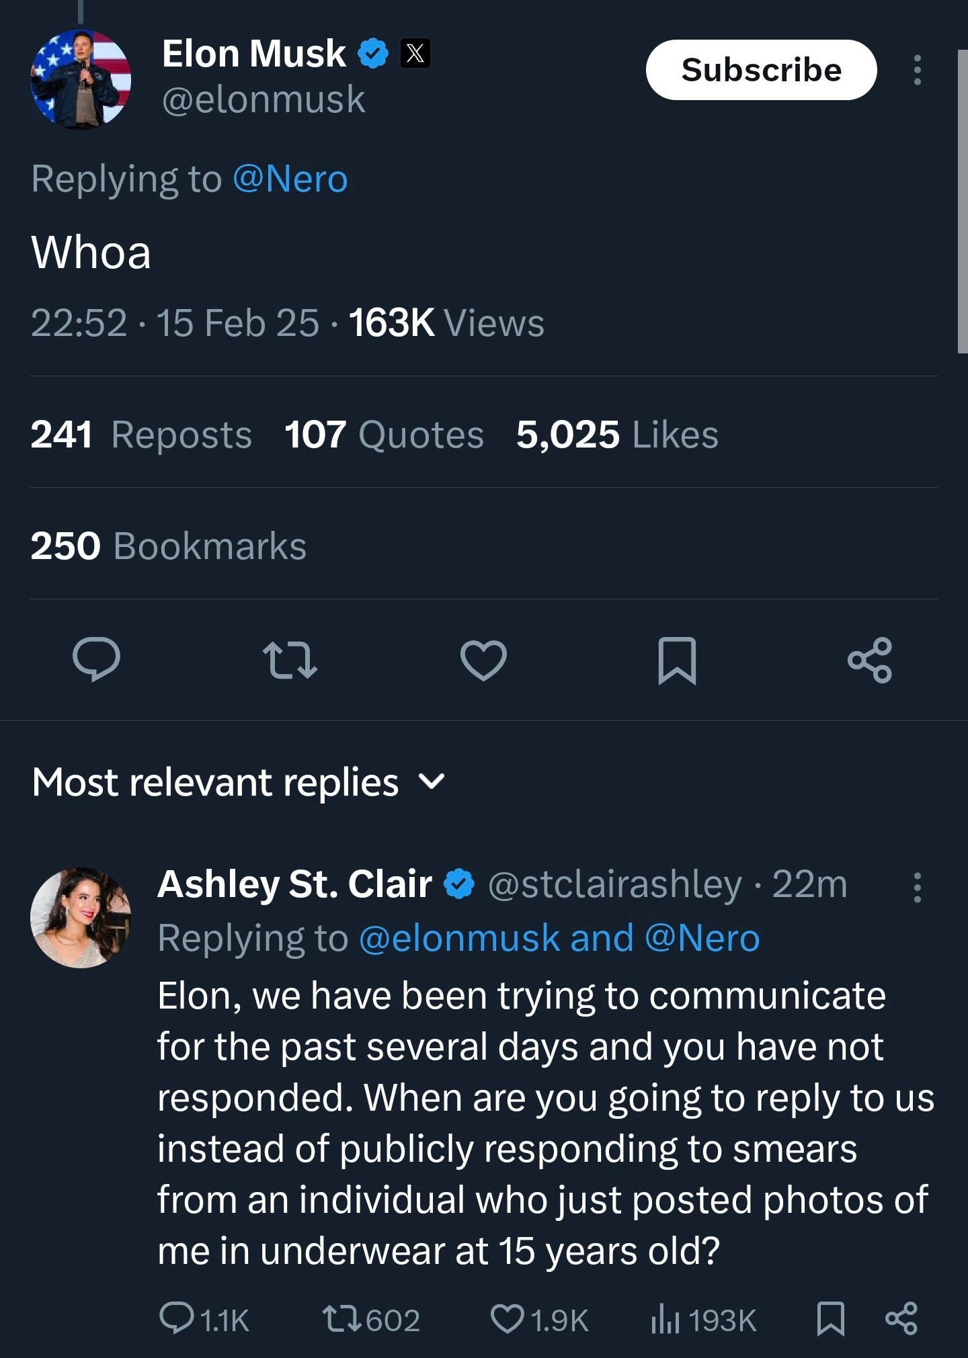Share Ashley St. Clair's reply
Screen dimensions: 968x1358
[901, 1318]
